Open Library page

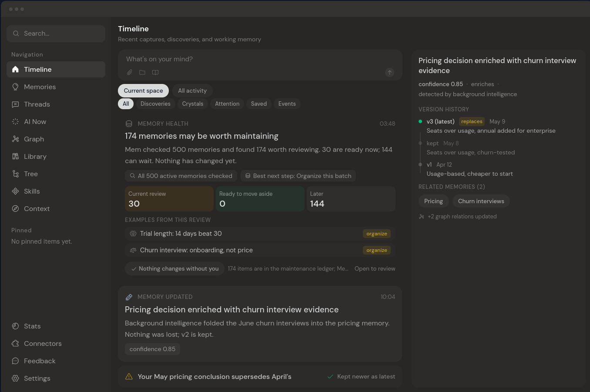point(56,156)
